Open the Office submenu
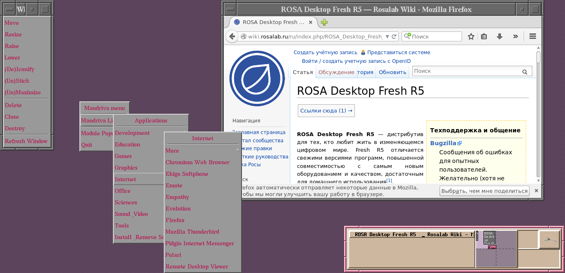This screenshot has height=273, width=565. coord(139,191)
